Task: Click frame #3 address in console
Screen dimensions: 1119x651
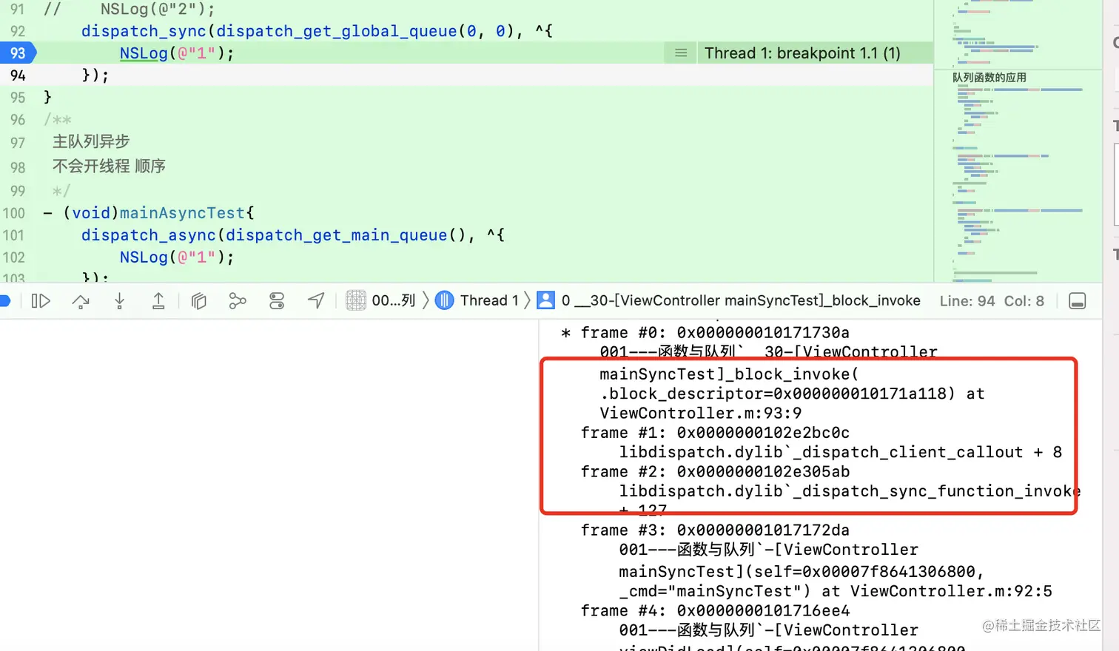Action: [763, 530]
